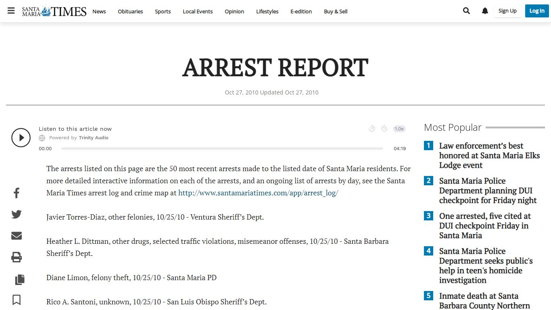Open the site search
The height and width of the screenshot is (310, 551).
[x=467, y=11]
